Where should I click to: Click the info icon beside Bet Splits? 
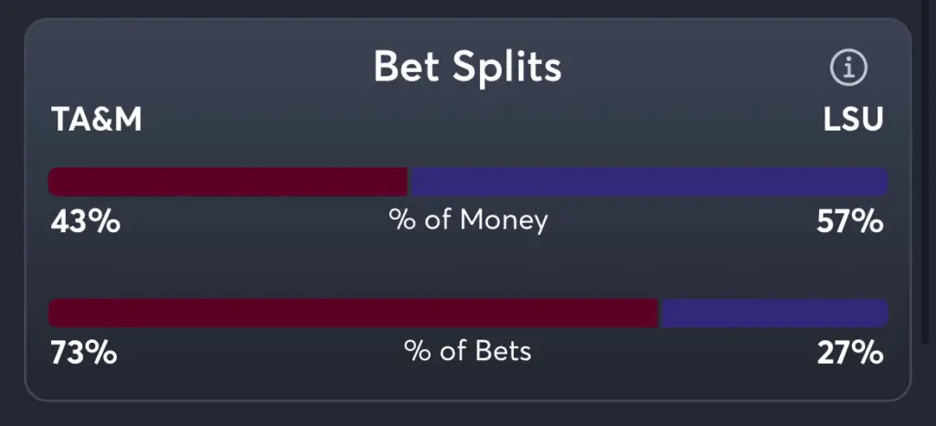pos(848,68)
